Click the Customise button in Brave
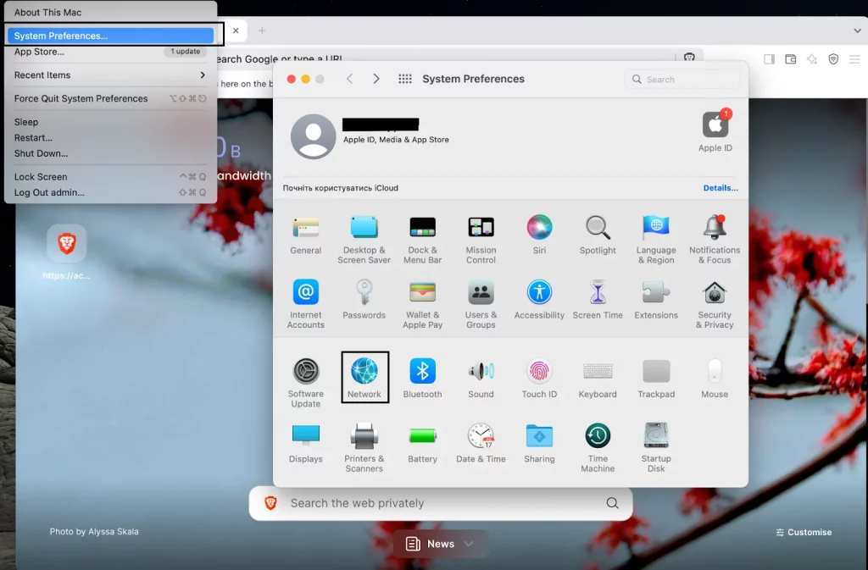Viewport: 868px width, 570px height. click(x=804, y=532)
